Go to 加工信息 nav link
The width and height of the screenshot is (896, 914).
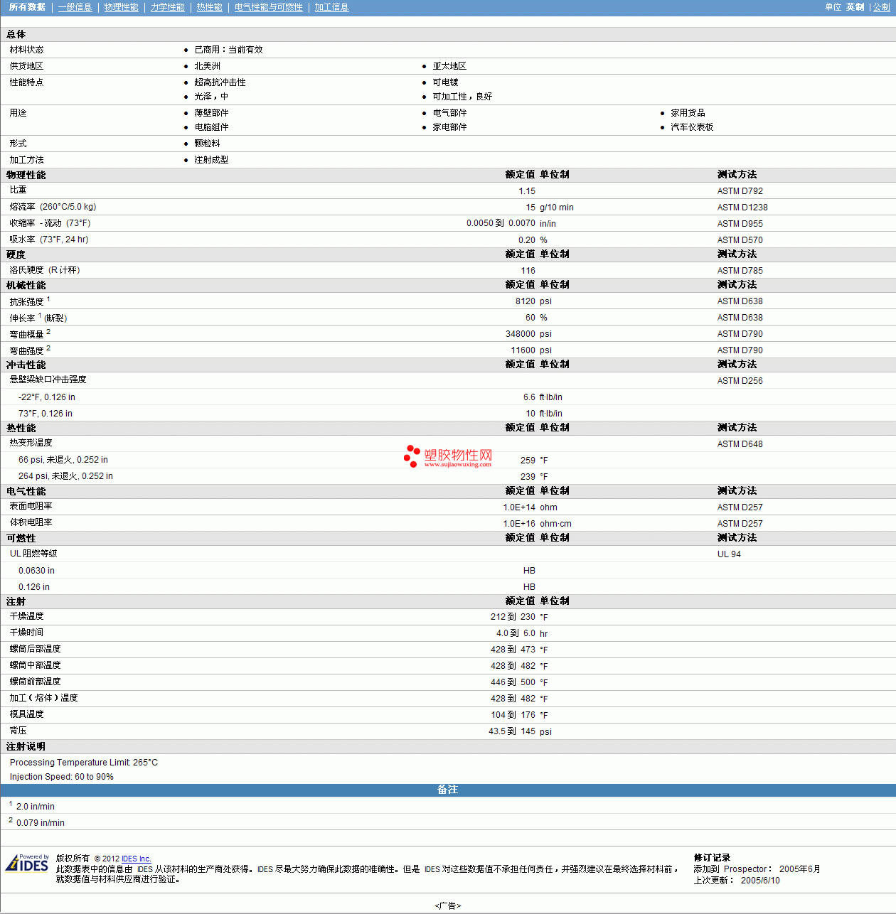331,7
